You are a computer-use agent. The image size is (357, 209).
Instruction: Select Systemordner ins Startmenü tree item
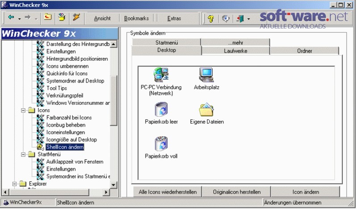pyautogui.click(x=78, y=176)
